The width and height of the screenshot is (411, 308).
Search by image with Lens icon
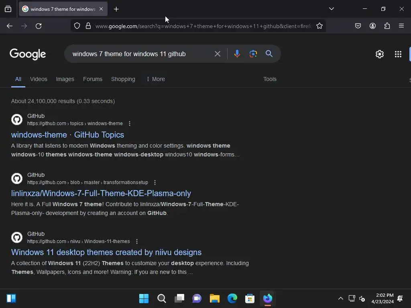coord(253,54)
